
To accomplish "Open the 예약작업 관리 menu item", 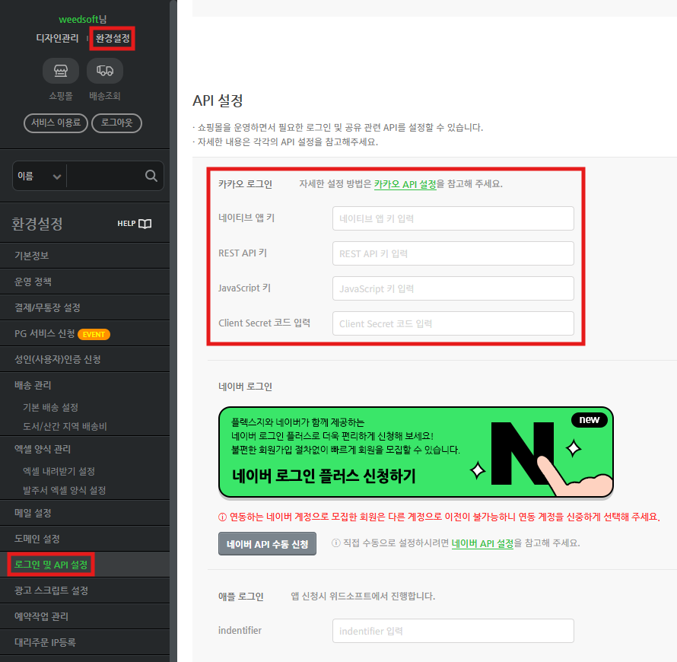I will (84, 616).
